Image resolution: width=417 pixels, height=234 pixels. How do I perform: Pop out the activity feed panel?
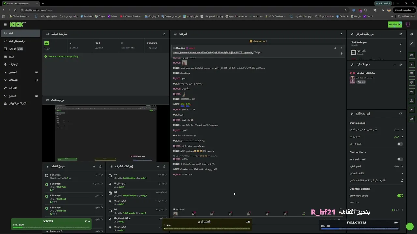click(100, 166)
